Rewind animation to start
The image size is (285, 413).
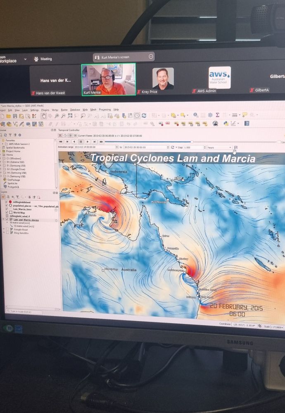point(61,141)
